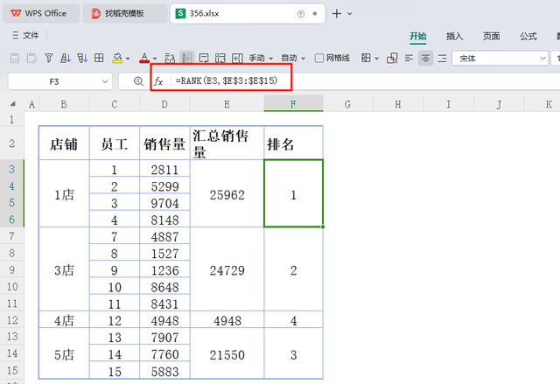Toggle the 网格线 gridlines checkbox
Screen dimensions: 560x384
tap(319, 58)
